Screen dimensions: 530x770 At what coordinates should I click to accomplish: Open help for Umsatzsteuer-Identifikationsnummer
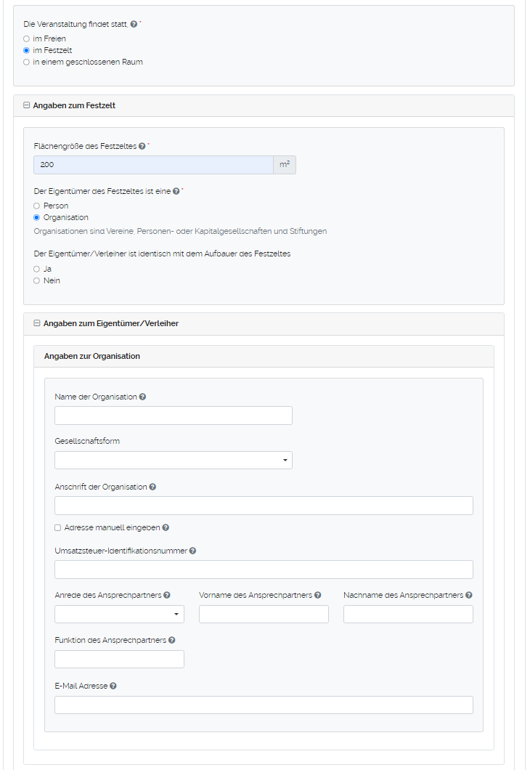pyautogui.click(x=192, y=551)
